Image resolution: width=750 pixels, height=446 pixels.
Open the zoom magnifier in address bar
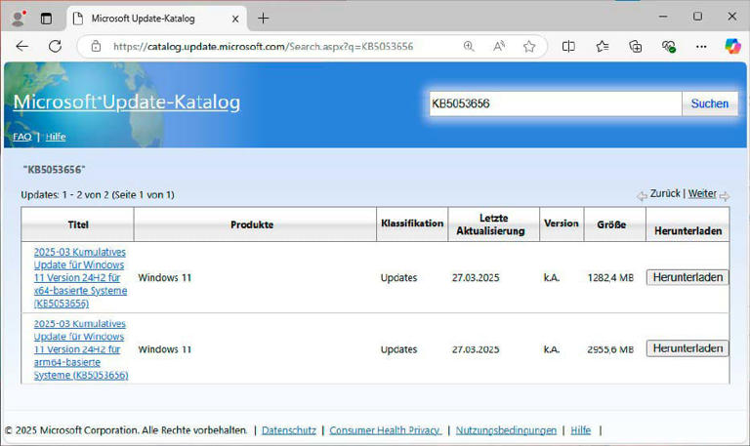(469, 46)
